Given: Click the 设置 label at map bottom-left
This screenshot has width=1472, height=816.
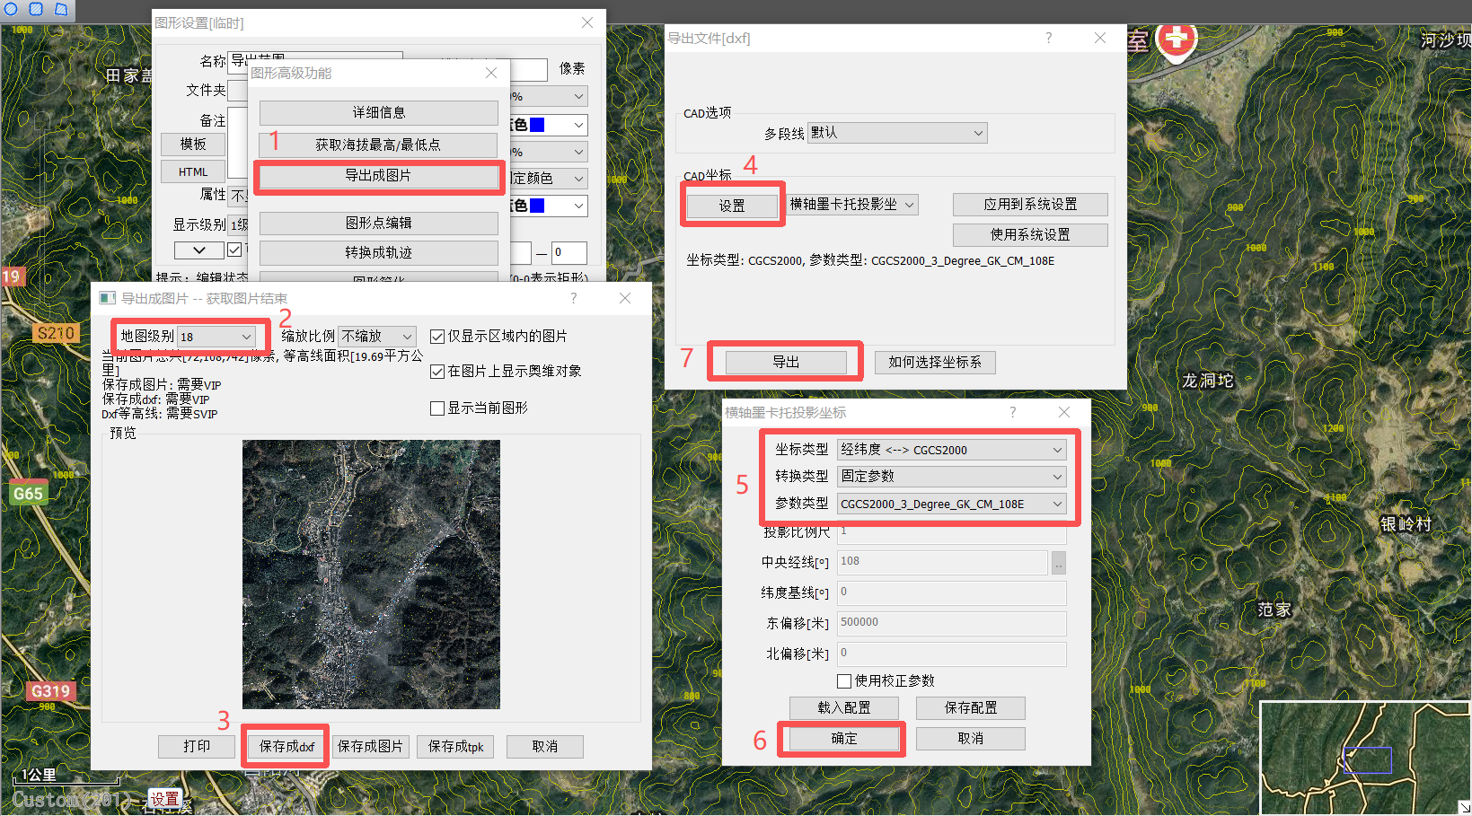Looking at the screenshot, I should point(164,798).
